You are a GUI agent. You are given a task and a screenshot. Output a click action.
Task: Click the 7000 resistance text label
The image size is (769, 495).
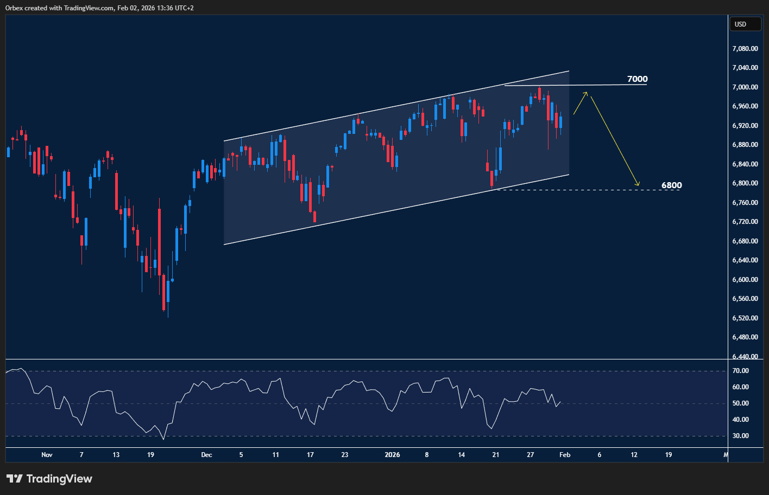pyautogui.click(x=637, y=79)
